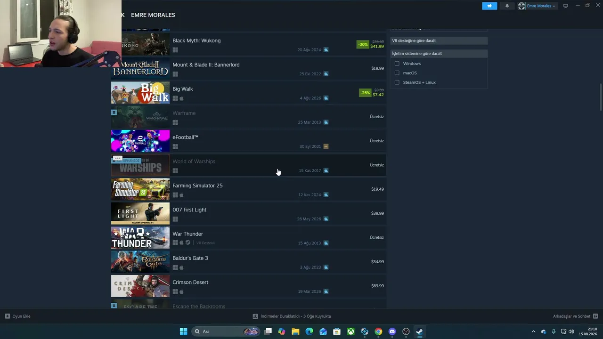Tick the Windows filter checkbox
Image resolution: width=603 pixels, height=339 pixels.
point(397,64)
